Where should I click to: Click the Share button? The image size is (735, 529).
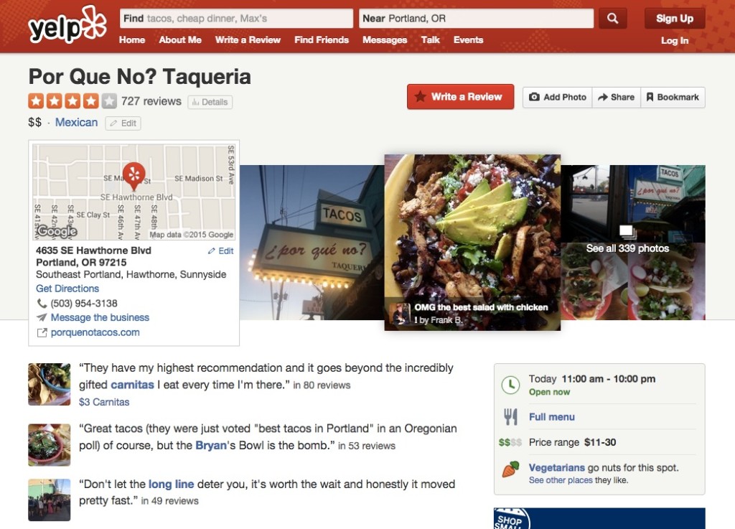point(616,98)
